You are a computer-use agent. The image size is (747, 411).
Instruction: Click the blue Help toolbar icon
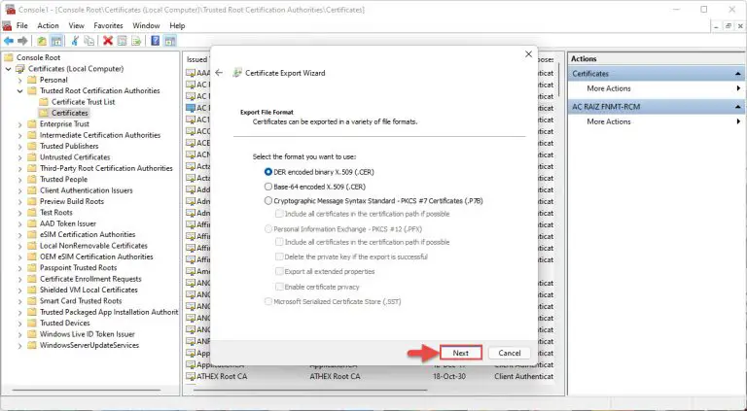coord(156,41)
